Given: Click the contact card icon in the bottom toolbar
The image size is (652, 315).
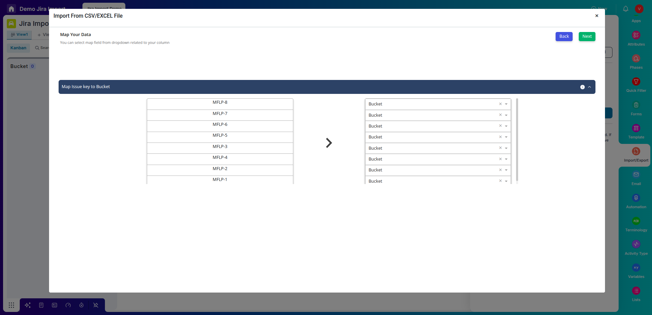Looking at the screenshot, I should (x=55, y=305).
